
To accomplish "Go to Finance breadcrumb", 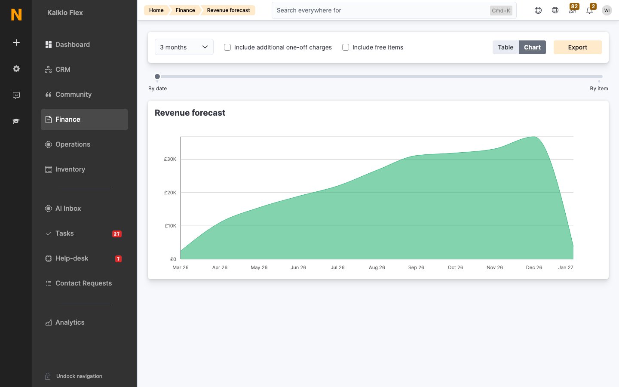I will coord(185,10).
